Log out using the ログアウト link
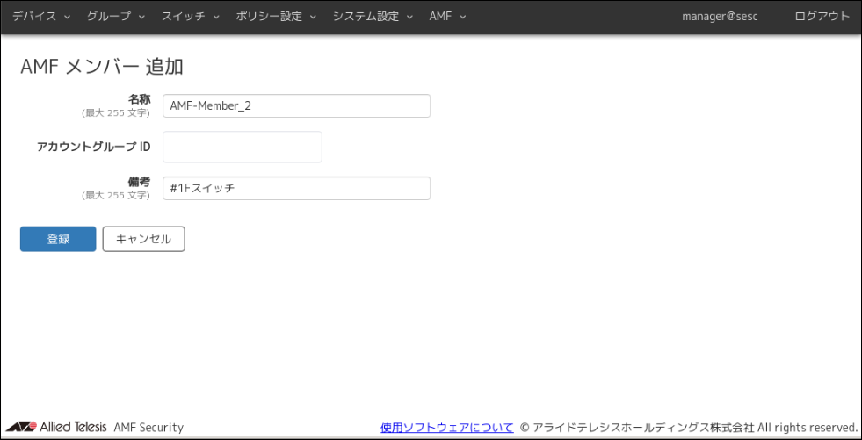Viewport: 862px width, 440px height. tap(822, 17)
